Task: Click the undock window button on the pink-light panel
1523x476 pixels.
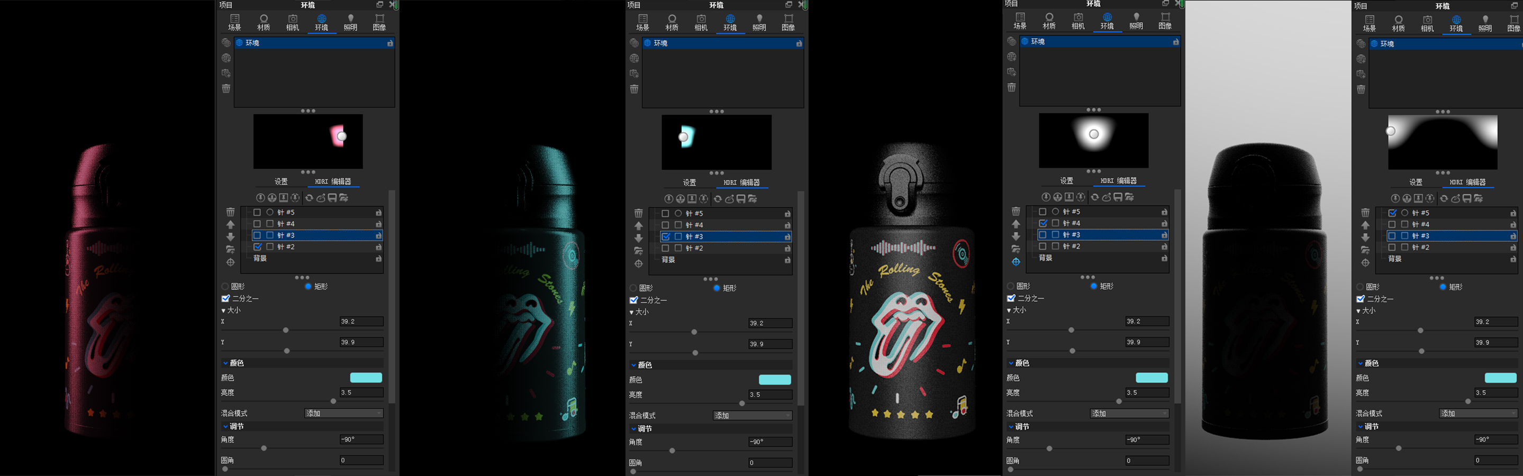Action: (x=379, y=5)
